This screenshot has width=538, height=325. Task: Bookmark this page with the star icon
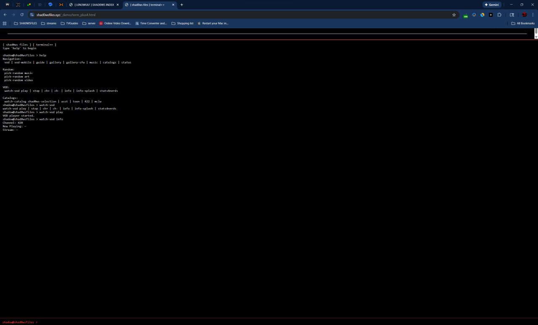[x=454, y=15]
